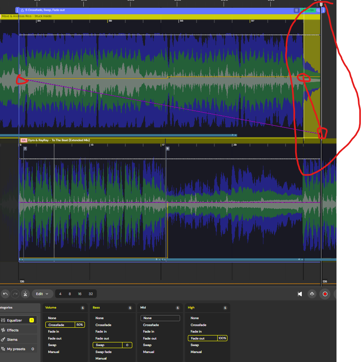Viewport: 361px width, 362px height.
Task: Set transition length to 32 bars
Action: 90,294
